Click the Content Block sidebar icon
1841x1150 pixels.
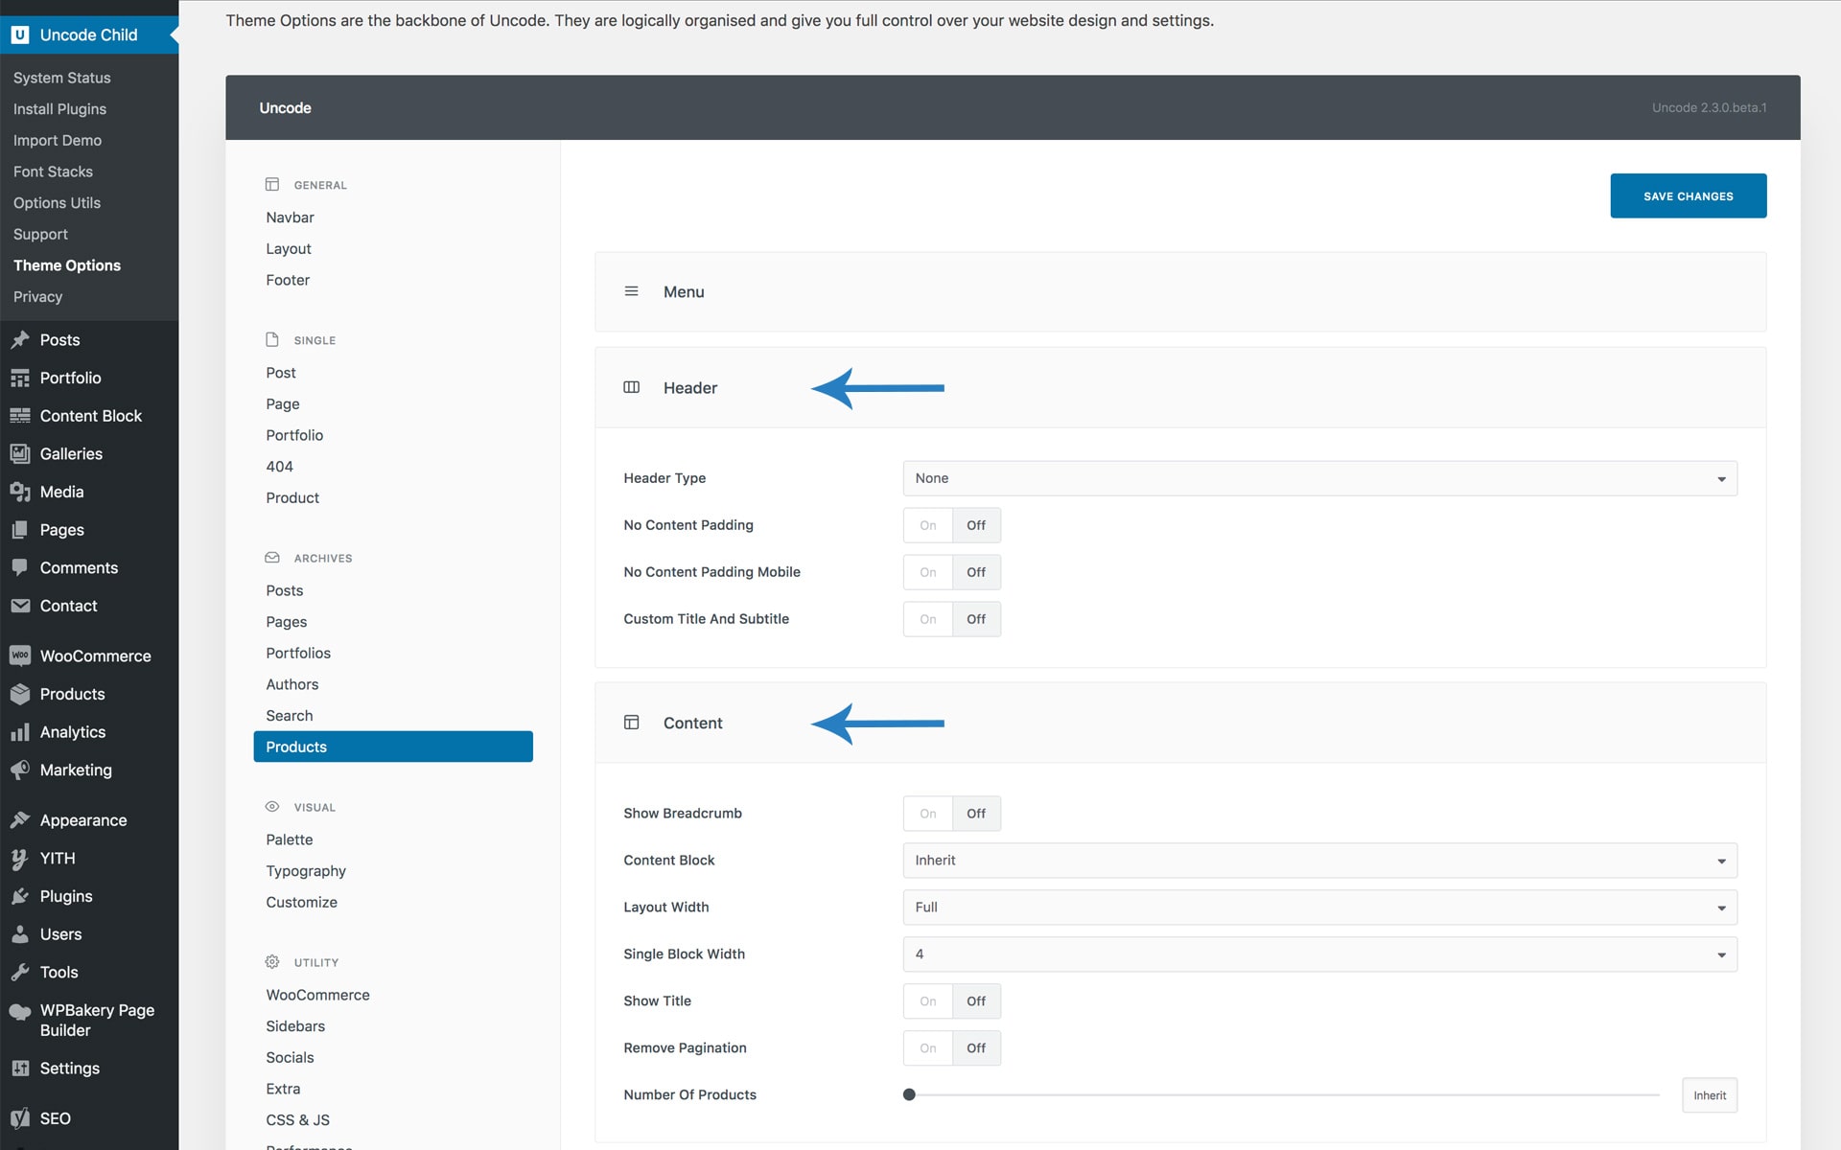click(x=19, y=416)
